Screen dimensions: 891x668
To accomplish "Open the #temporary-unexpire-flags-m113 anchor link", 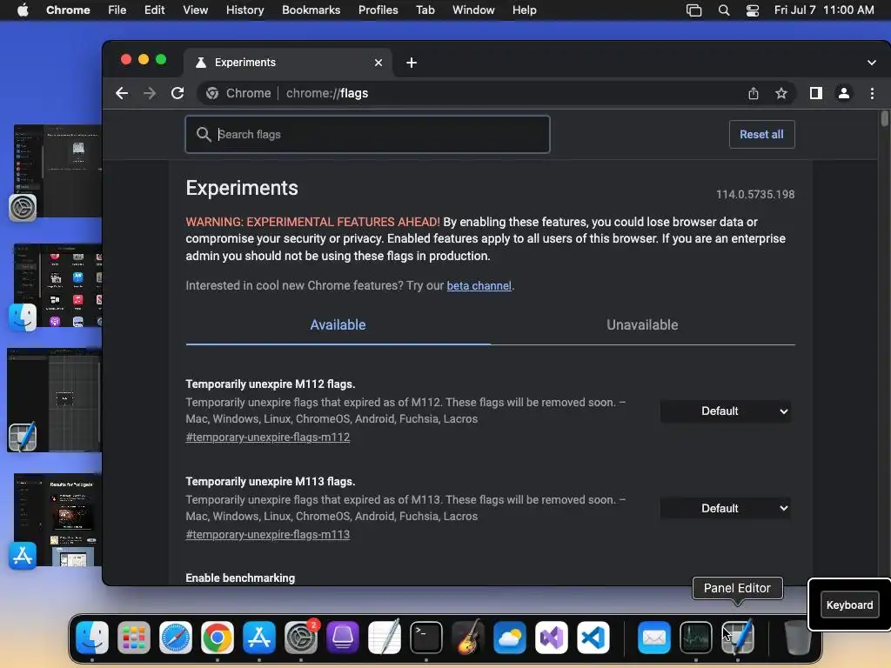I will click(x=268, y=535).
